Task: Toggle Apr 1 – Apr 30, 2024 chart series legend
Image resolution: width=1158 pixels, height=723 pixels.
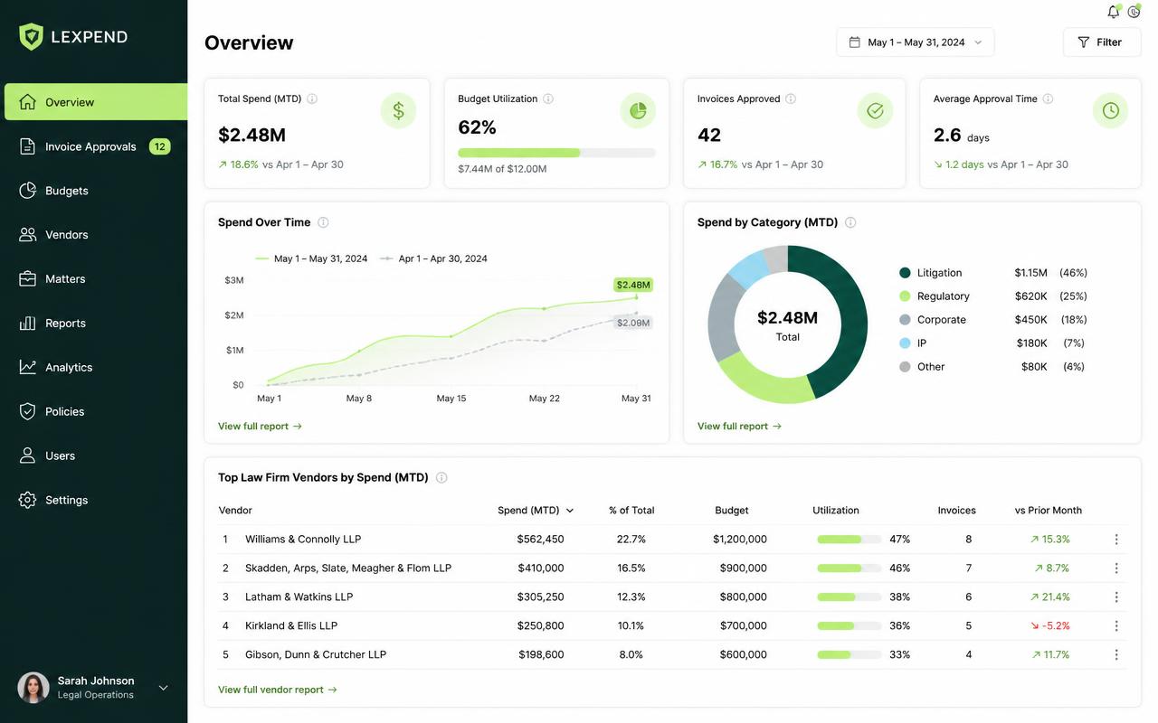Action: point(433,258)
